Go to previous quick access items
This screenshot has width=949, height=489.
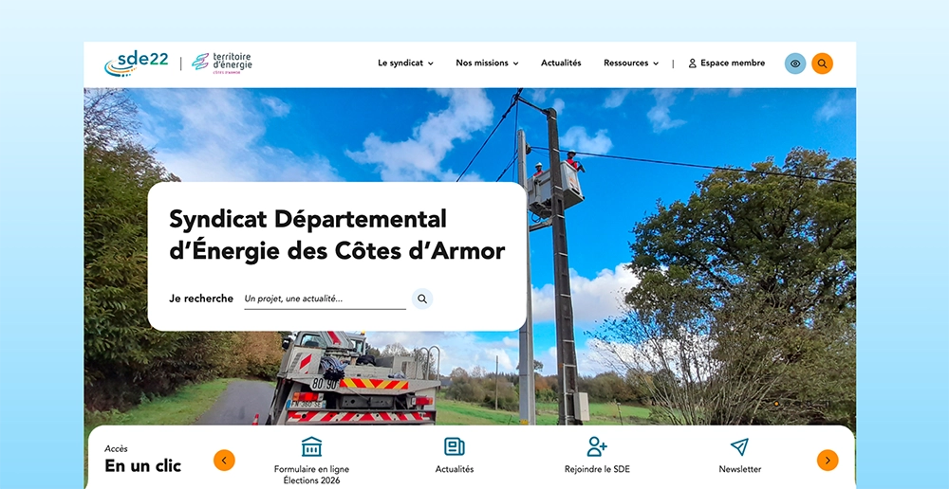click(224, 461)
